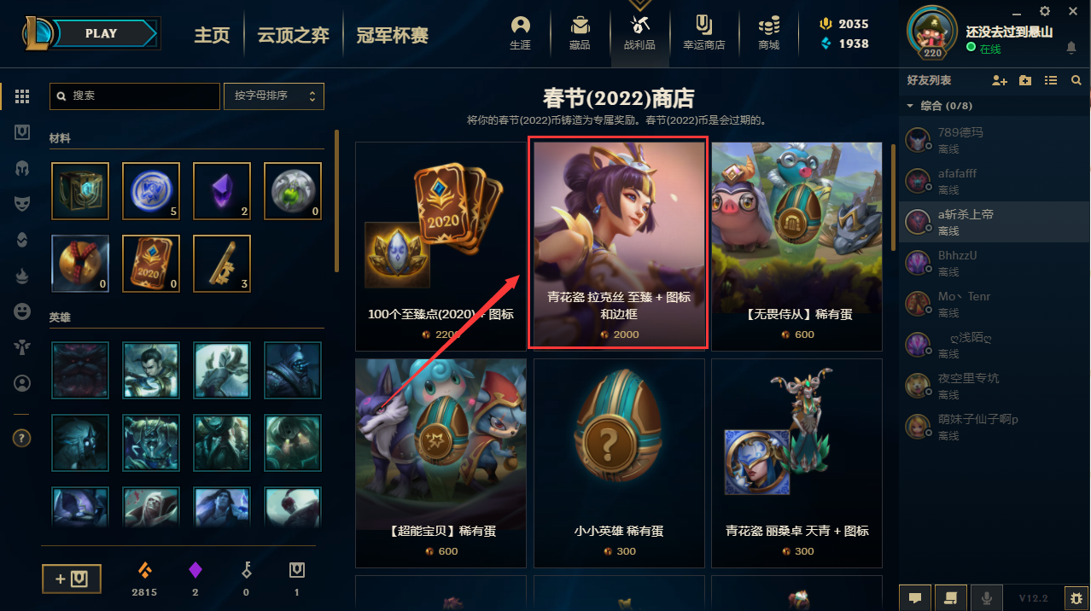Open the friend list sort options icon
The height and width of the screenshot is (611, 1091).
tap(1051, 80)
